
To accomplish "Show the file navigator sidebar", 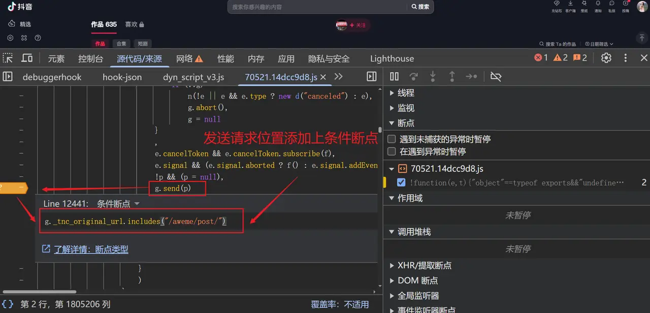I will (x=8, y=77).
